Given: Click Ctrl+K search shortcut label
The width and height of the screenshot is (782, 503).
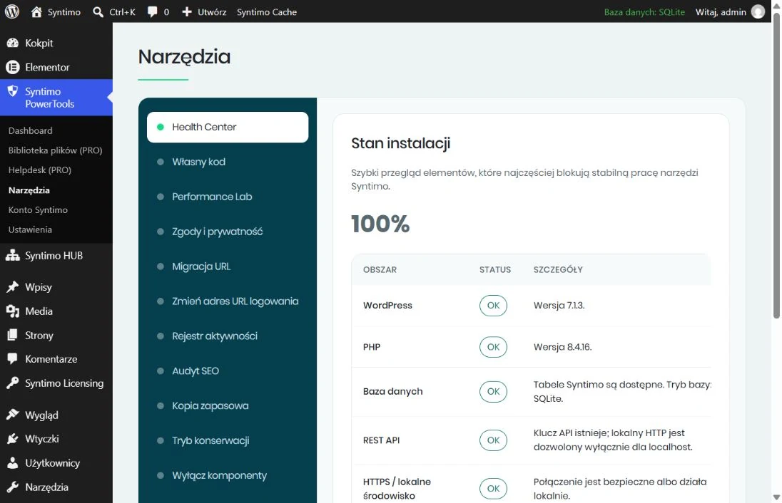Looking at the screenshot, I should pos(122,12).
